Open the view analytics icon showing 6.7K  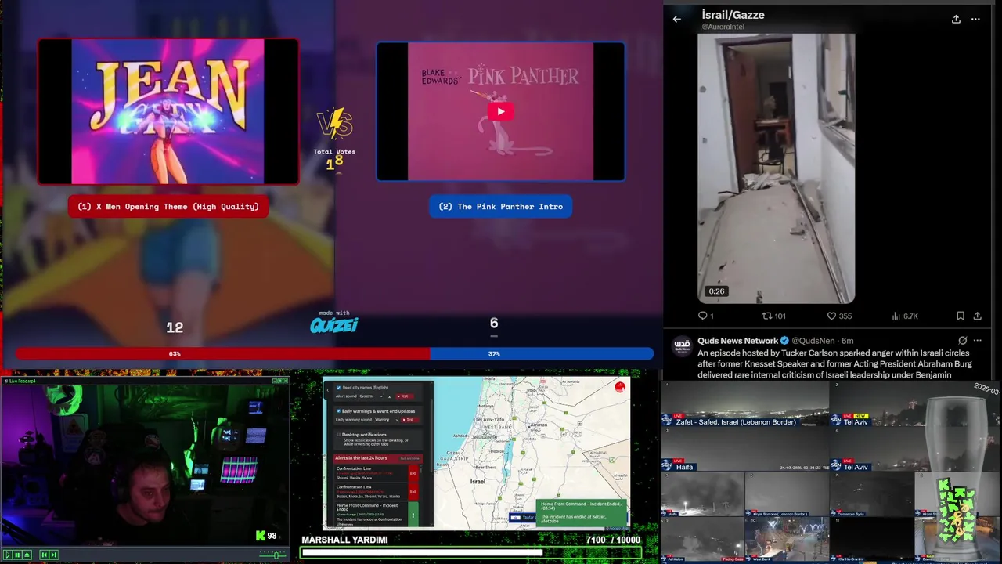(896, 316)
